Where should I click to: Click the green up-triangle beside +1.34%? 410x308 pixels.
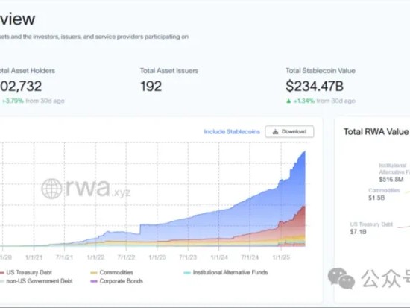288,101
